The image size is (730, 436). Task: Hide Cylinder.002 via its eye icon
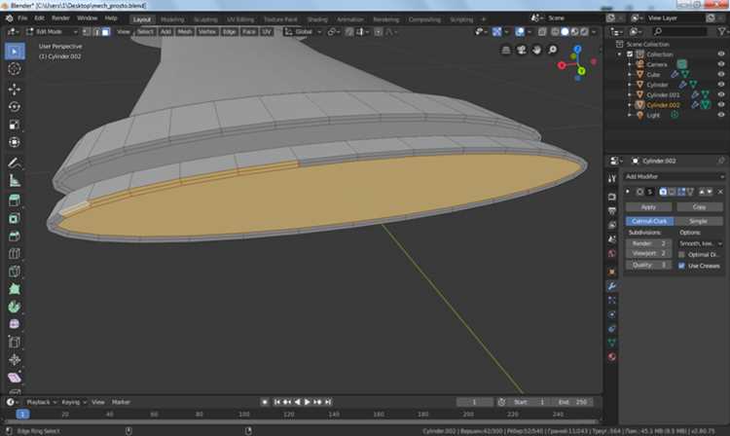[720, 105]
